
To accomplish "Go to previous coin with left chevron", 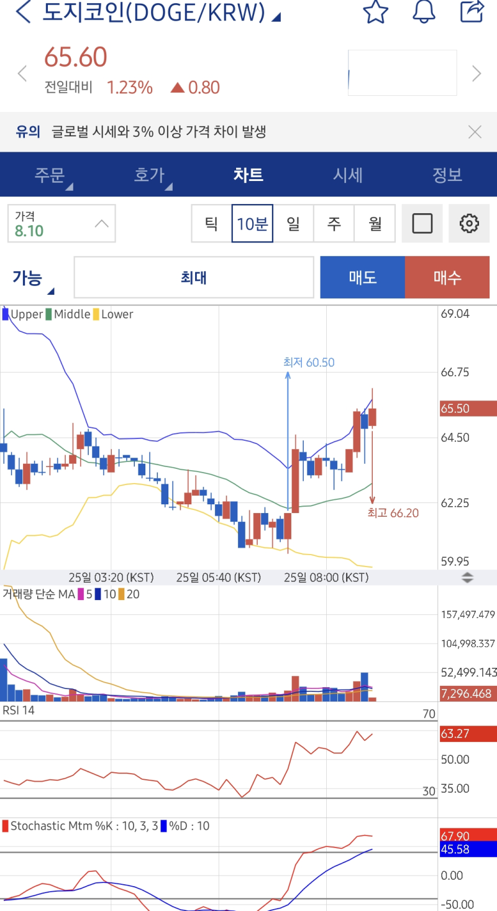I will (22, 74).
